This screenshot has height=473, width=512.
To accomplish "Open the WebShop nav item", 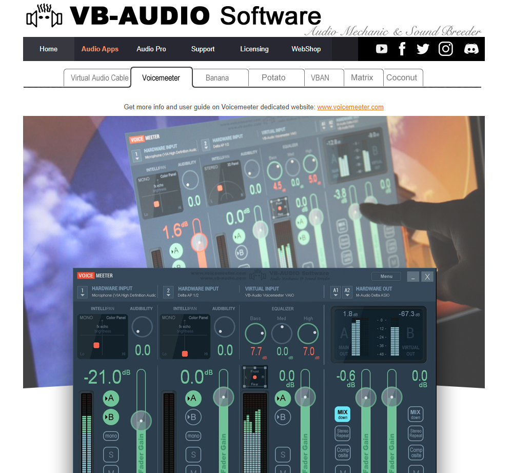I will pos(306,49).
